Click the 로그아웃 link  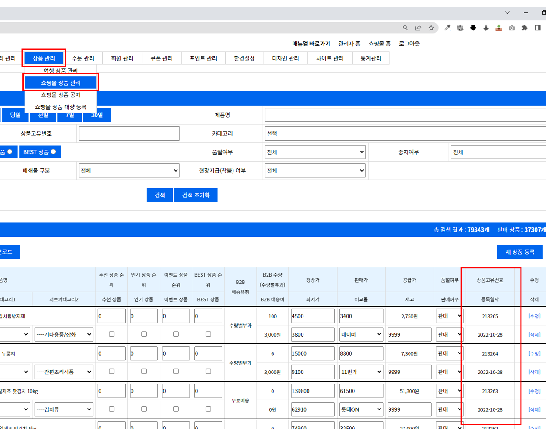[x=409, y=44]
